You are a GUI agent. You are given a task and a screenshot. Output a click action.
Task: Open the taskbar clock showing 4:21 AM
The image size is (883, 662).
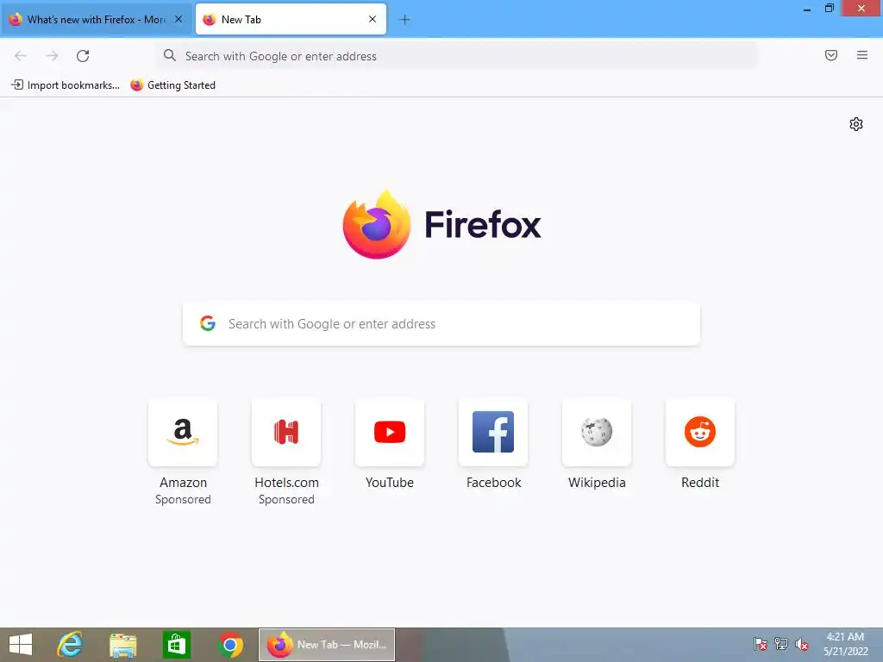[845, 644]
